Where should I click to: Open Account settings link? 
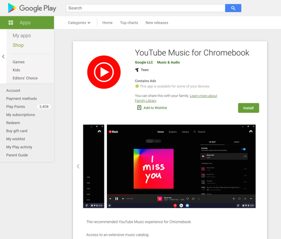[13, 91]
